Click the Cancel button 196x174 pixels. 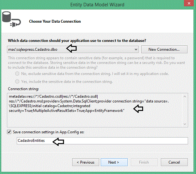[174, 162]
